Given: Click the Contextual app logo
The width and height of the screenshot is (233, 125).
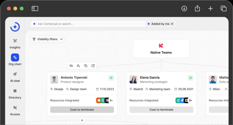Looking at the screenshot, I should point(15,27).
